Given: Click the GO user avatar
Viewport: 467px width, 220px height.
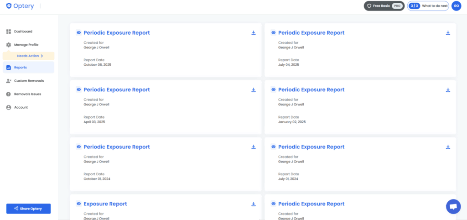Looking at the screenshot, I should (x=456, y=6).
